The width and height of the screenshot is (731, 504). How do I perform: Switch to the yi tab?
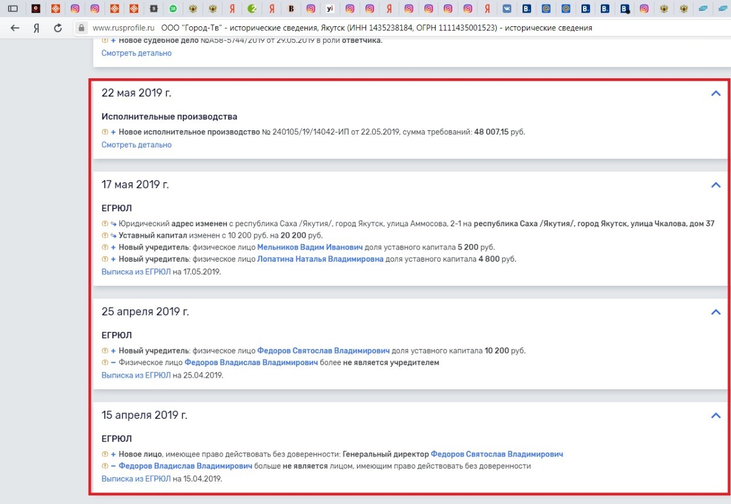pyautogui.click(x=330, y=9)
